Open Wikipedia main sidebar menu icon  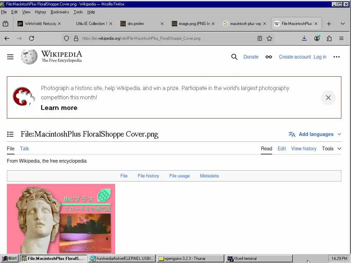[x=10, y=57]
